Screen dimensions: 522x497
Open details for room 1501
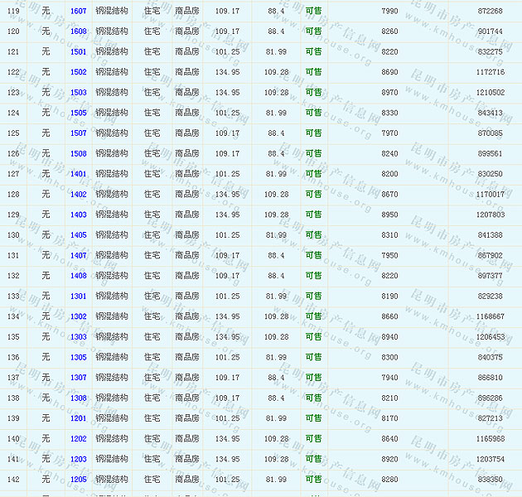tap(78, 51)
